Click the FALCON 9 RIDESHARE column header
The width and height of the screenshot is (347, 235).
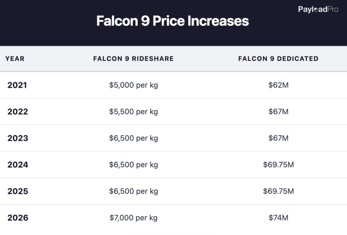tap(133, 59)
